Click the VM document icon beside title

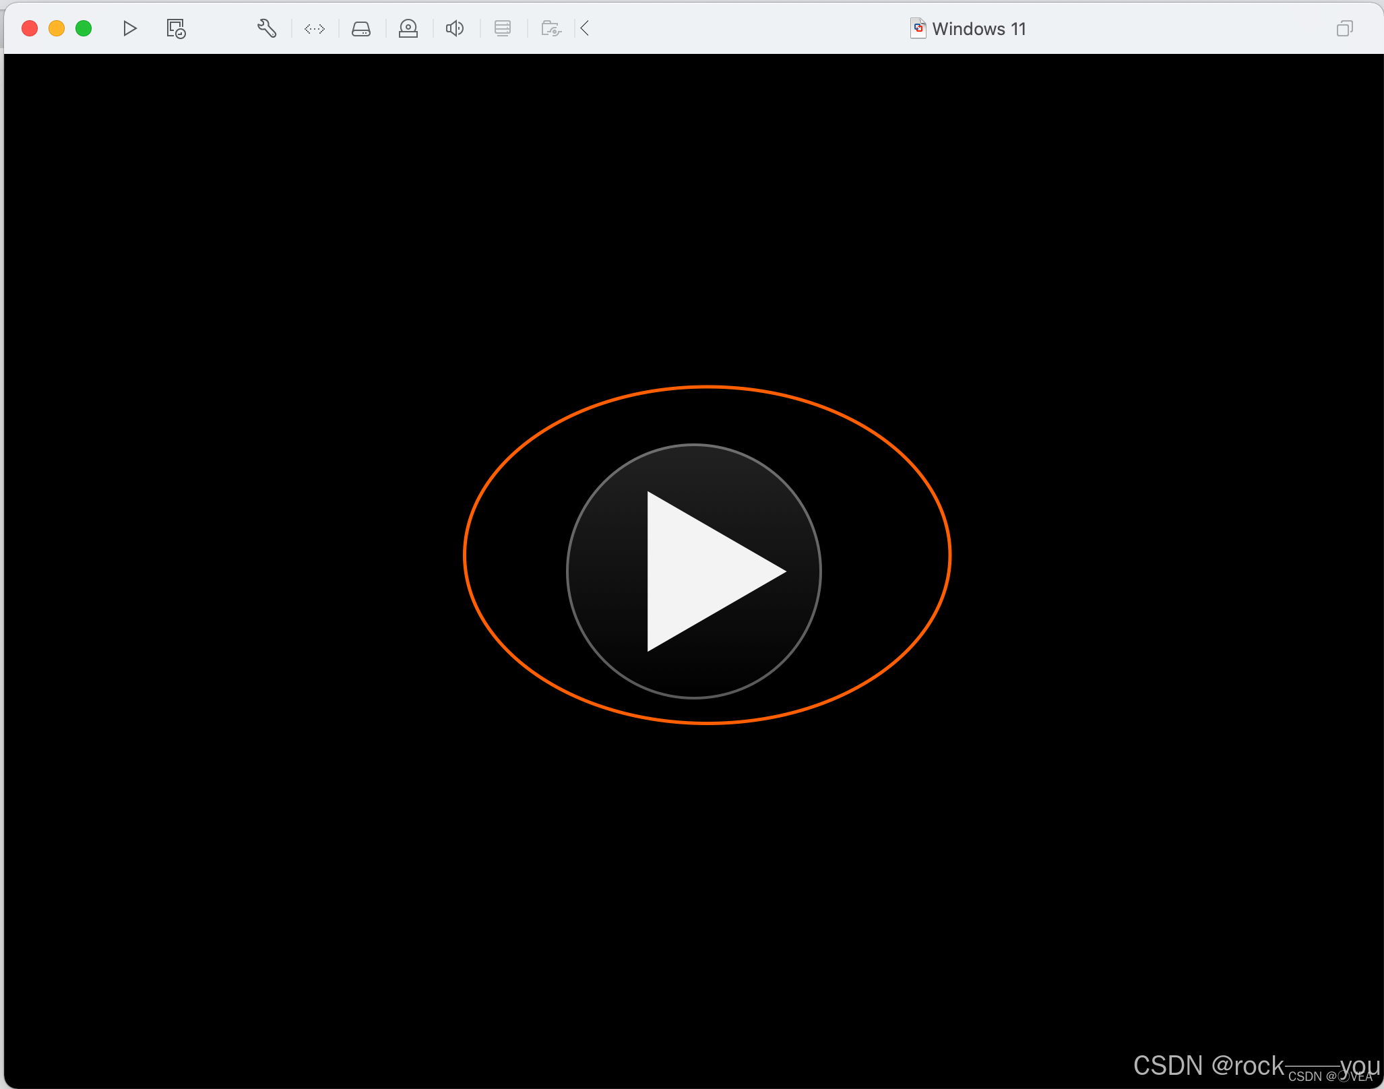pos(918,28)
